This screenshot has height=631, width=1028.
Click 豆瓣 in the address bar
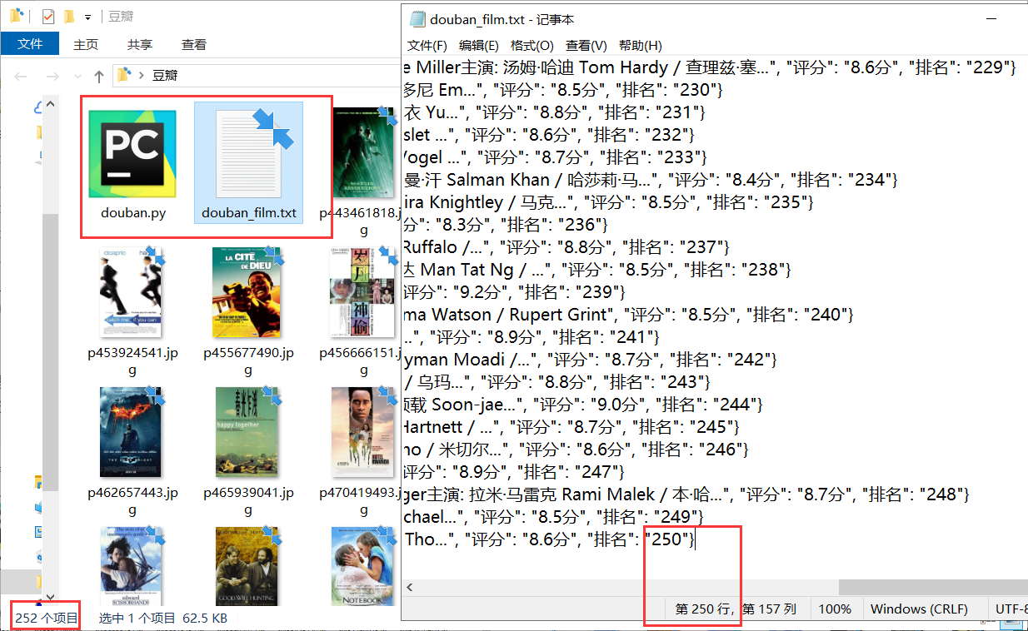click(164, 76)
